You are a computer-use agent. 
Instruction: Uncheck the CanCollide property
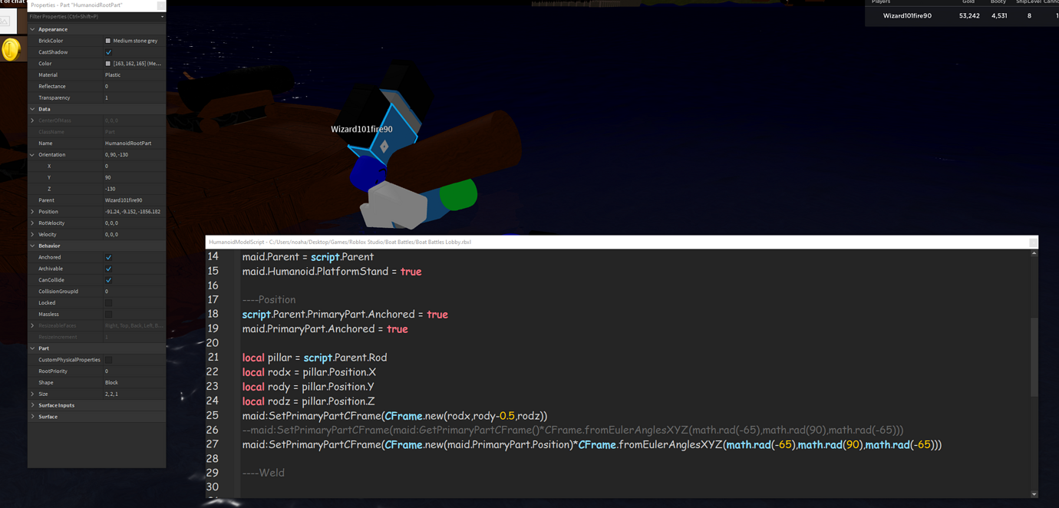pos(109,280)
